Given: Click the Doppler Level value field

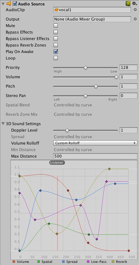Looking at the screenshot, I should 129,130.
